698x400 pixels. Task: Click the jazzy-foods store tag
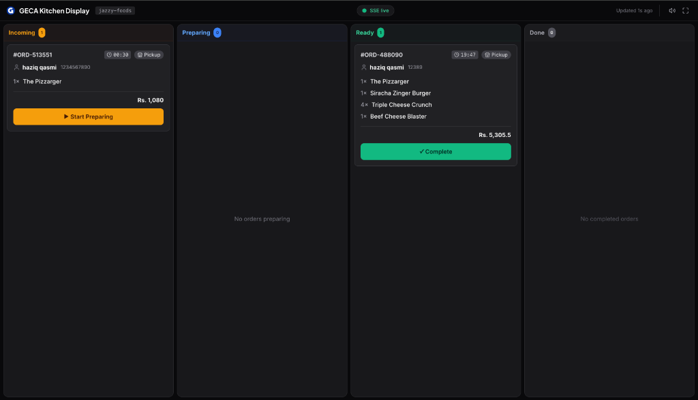(x=115, y=11)
